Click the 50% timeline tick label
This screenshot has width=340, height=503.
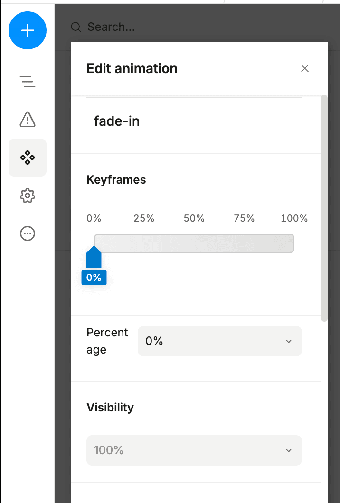tap(194, 218)
